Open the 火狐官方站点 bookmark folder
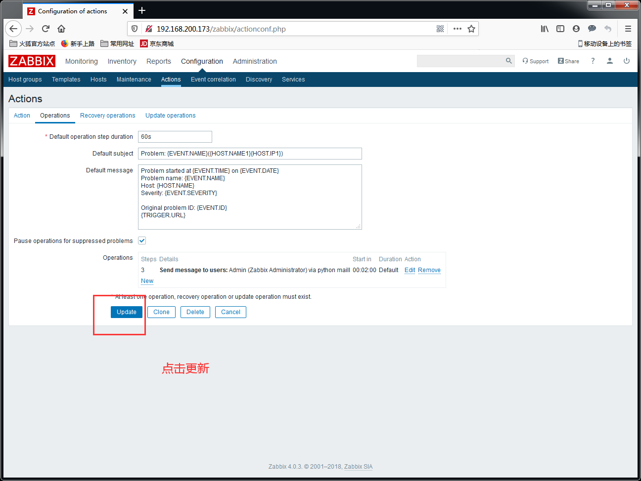The width and height of the screenshot is (641, 481). pos(32,43)
